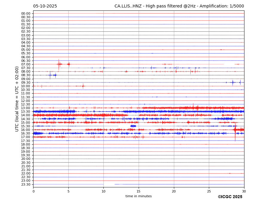
Task: Click the date label 05-10-2025
Action: (x=45, y=6)
